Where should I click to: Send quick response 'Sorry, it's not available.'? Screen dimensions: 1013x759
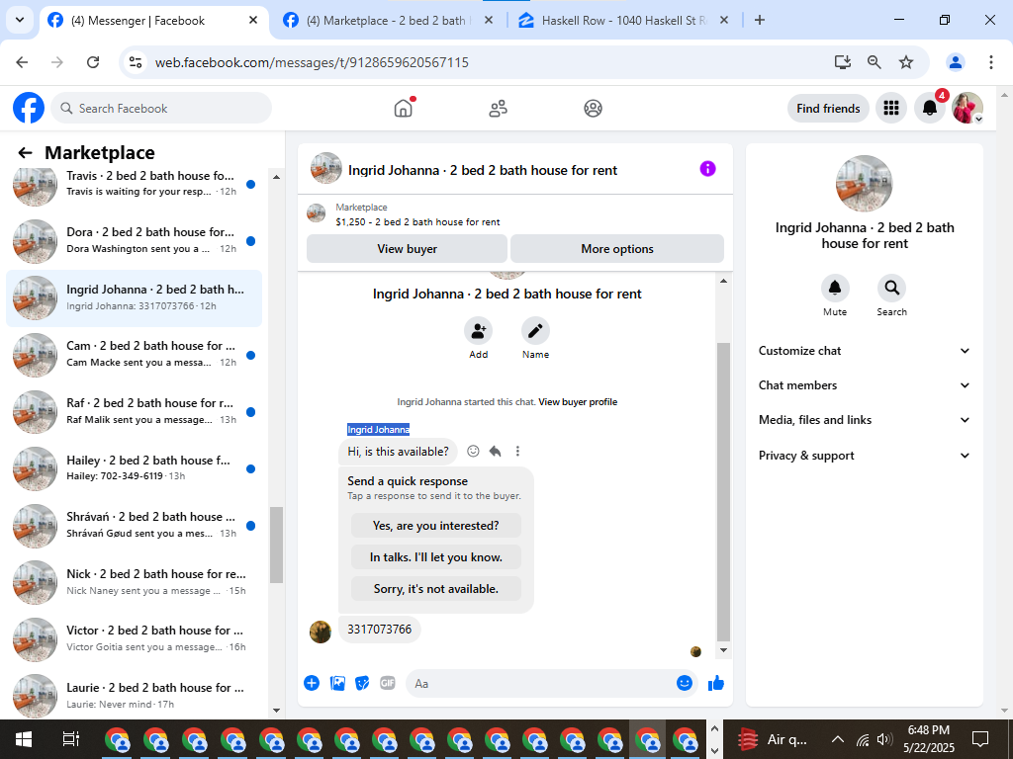point(436,589)
